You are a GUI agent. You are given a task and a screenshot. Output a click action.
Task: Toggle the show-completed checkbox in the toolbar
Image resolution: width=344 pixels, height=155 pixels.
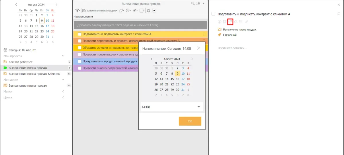point(154,11)
